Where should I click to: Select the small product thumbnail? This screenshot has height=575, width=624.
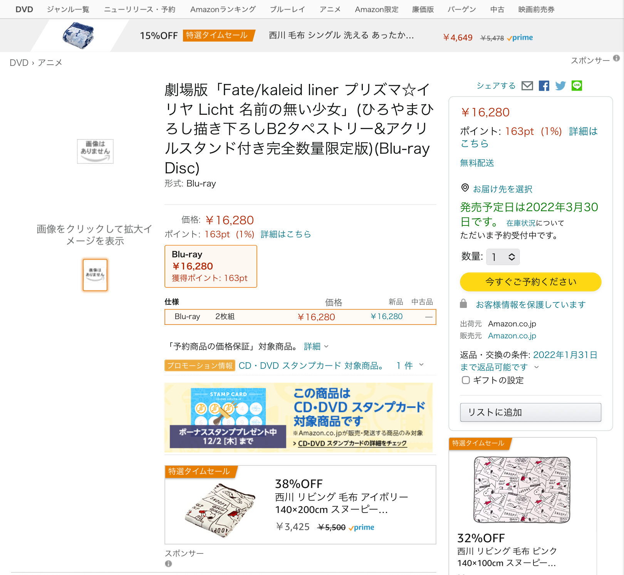click(95, 275)
